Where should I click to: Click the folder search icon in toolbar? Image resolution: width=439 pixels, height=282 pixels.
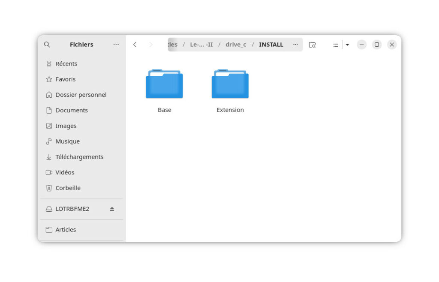312,45
